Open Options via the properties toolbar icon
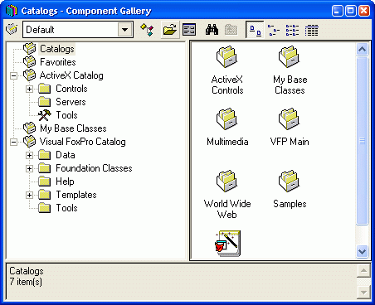This screenshot has height=305, width=375. click(189, 29)
